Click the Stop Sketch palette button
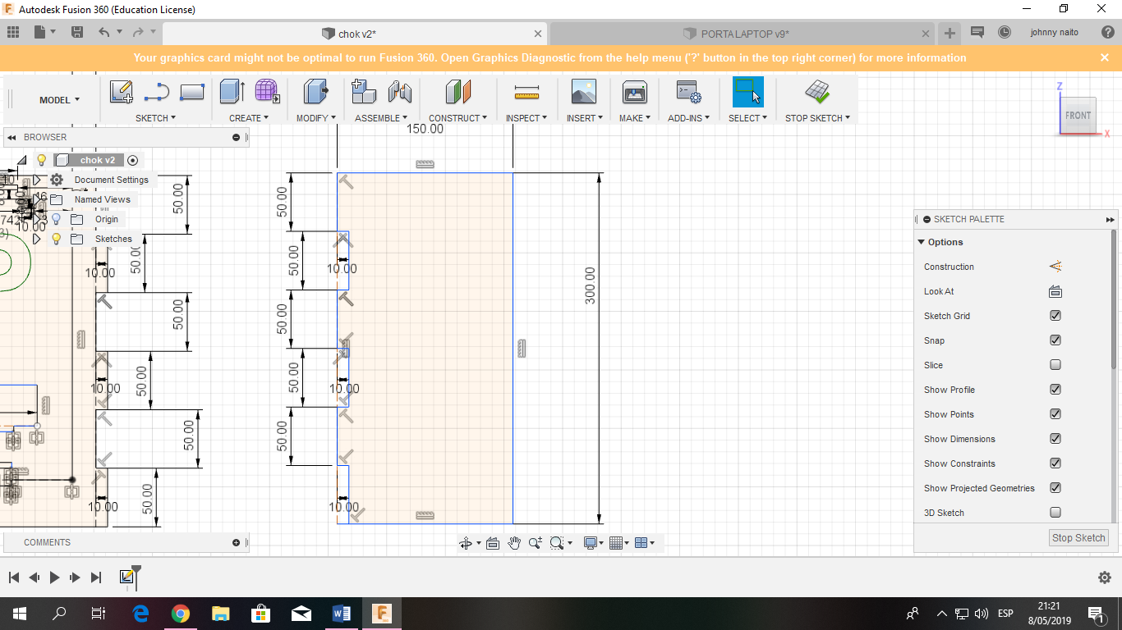The width and height of the screenshot is (1122, 630). click(1079, 537)
